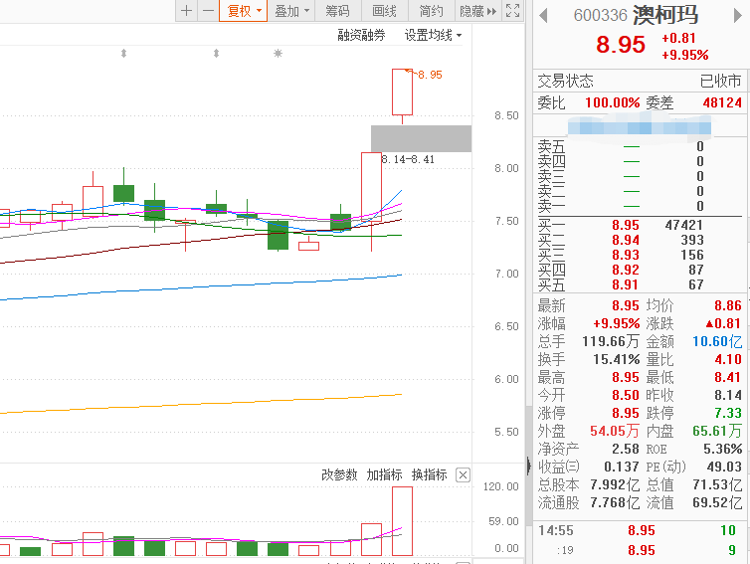Open the 叠加 overlay dropdown

click(291, 11)
